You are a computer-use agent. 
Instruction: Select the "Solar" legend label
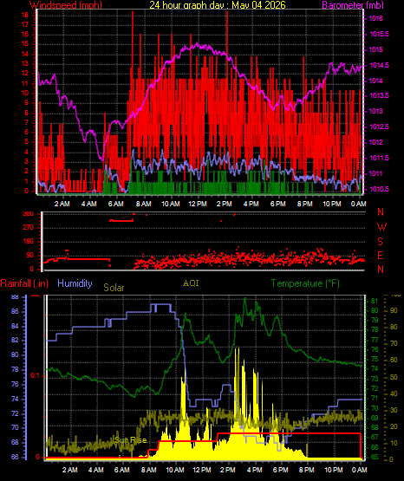pyautogui.click(x=114, y=288)
